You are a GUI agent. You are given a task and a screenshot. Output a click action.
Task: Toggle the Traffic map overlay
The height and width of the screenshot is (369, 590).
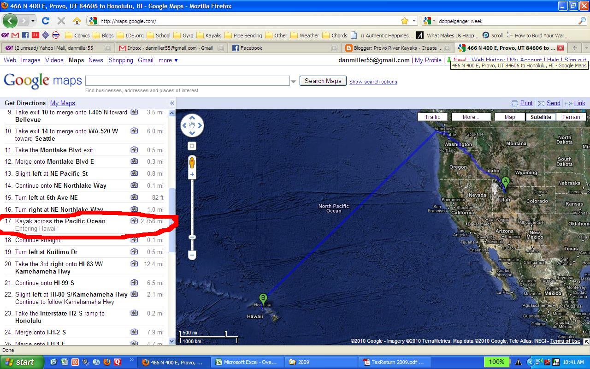[432, 117]
